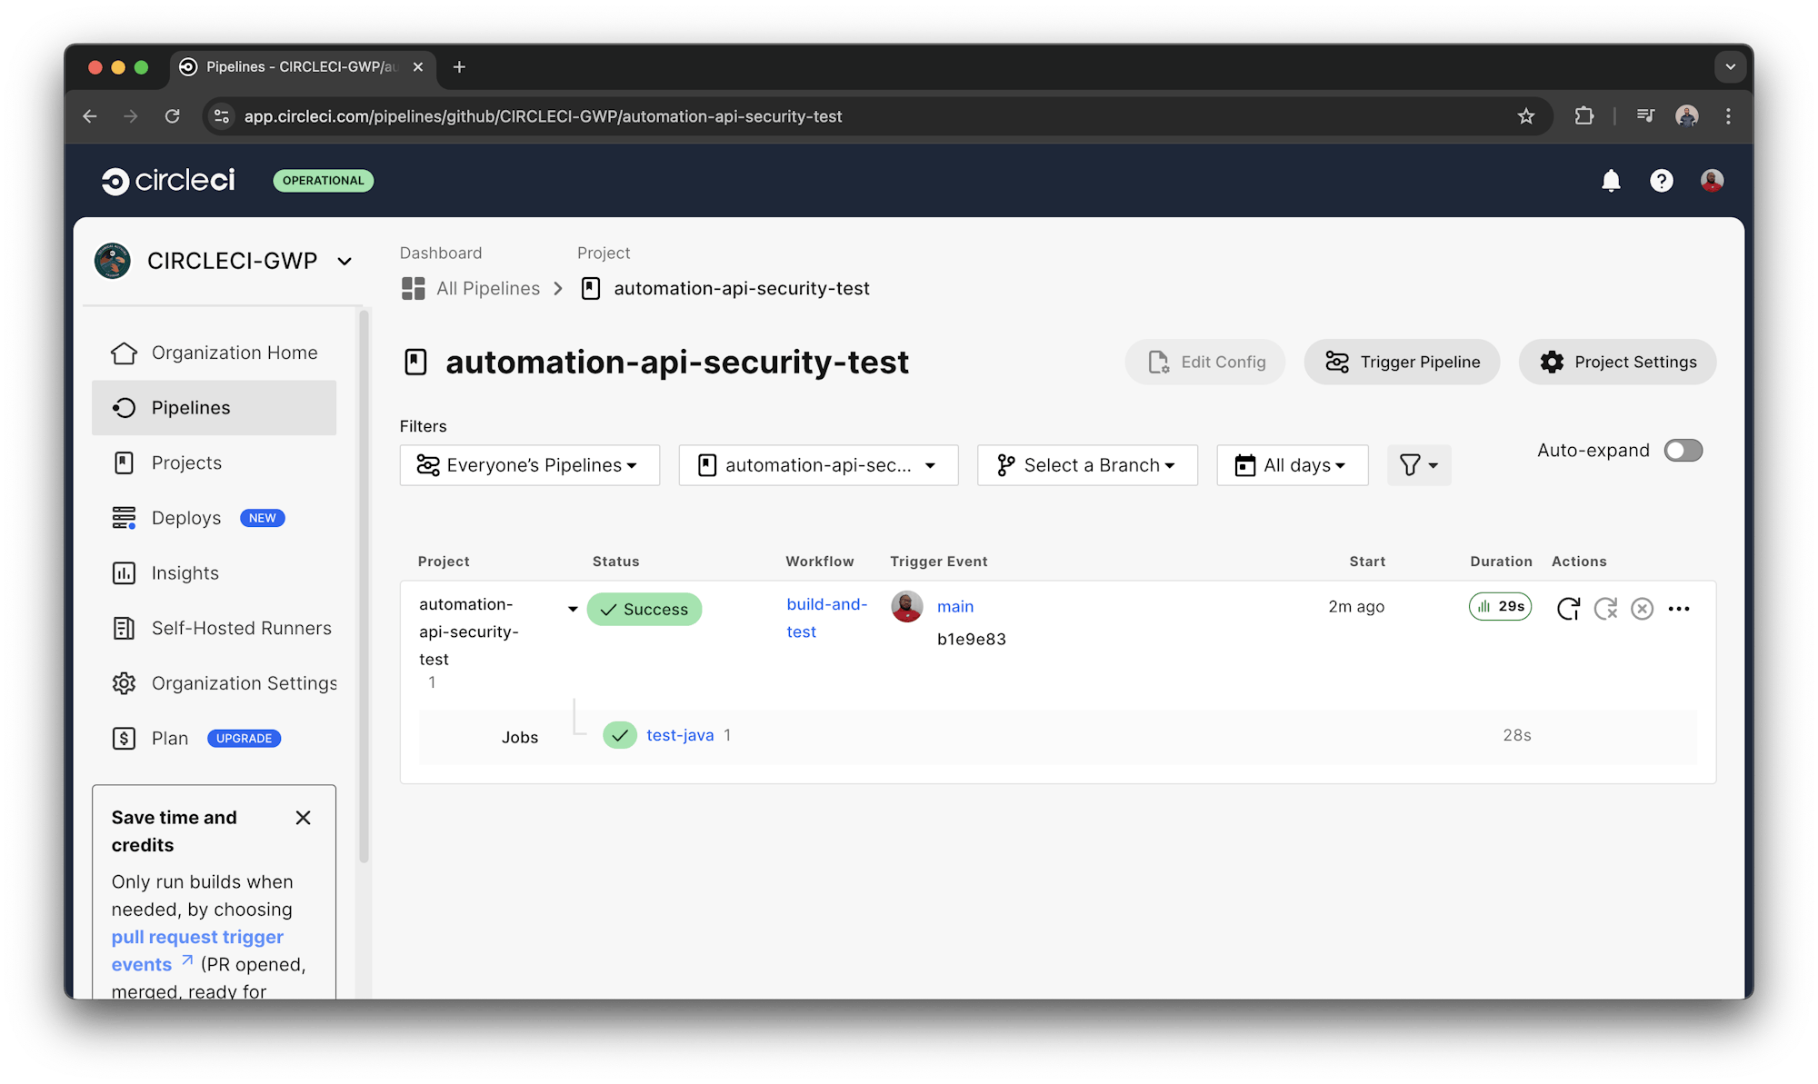1818x1084 pixels.
Task: Go to Insights in the sidebar
Action: pos(185,573)
